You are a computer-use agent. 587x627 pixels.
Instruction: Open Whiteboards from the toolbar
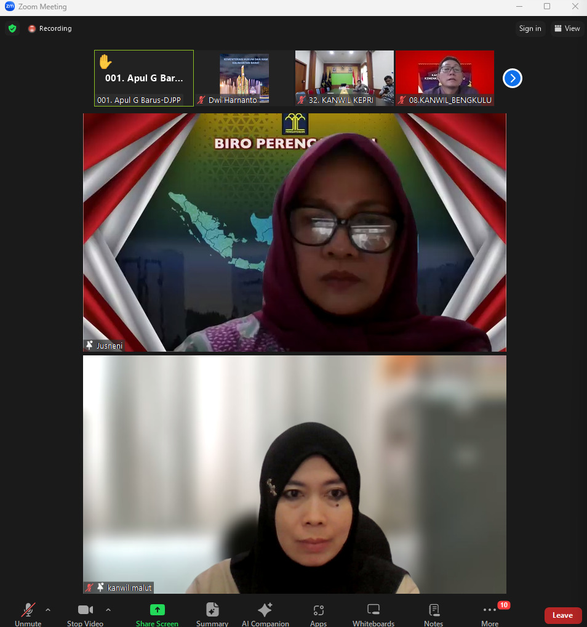click(373, 613)
